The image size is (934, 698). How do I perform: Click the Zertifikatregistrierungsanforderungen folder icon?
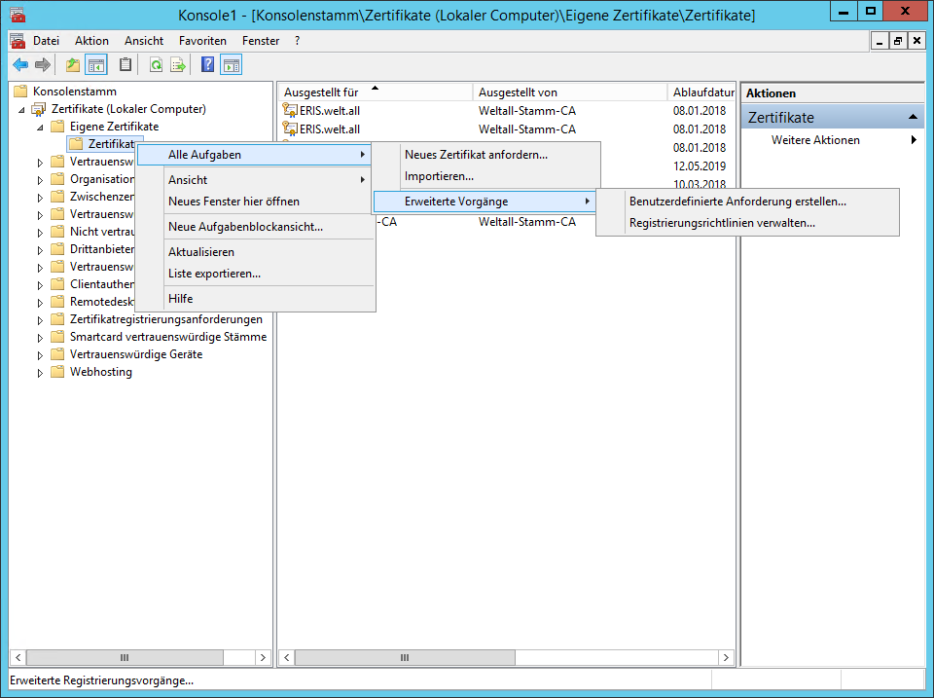57,319
